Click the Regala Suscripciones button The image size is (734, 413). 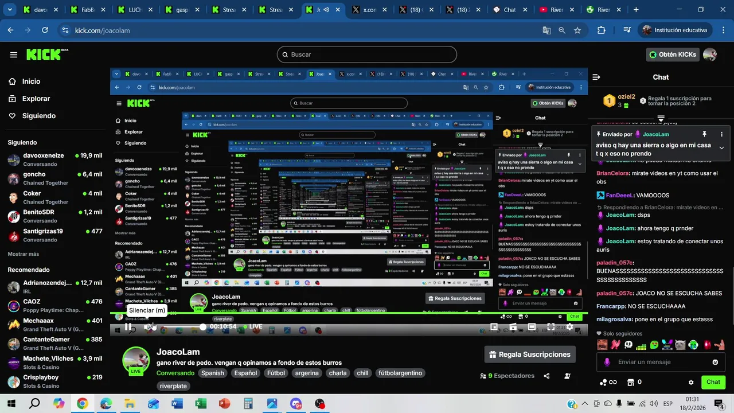pyautogui.click(x=530, y=354)
